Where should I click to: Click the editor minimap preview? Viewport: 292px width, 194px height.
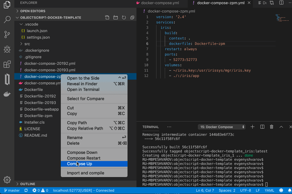(282, 18)
